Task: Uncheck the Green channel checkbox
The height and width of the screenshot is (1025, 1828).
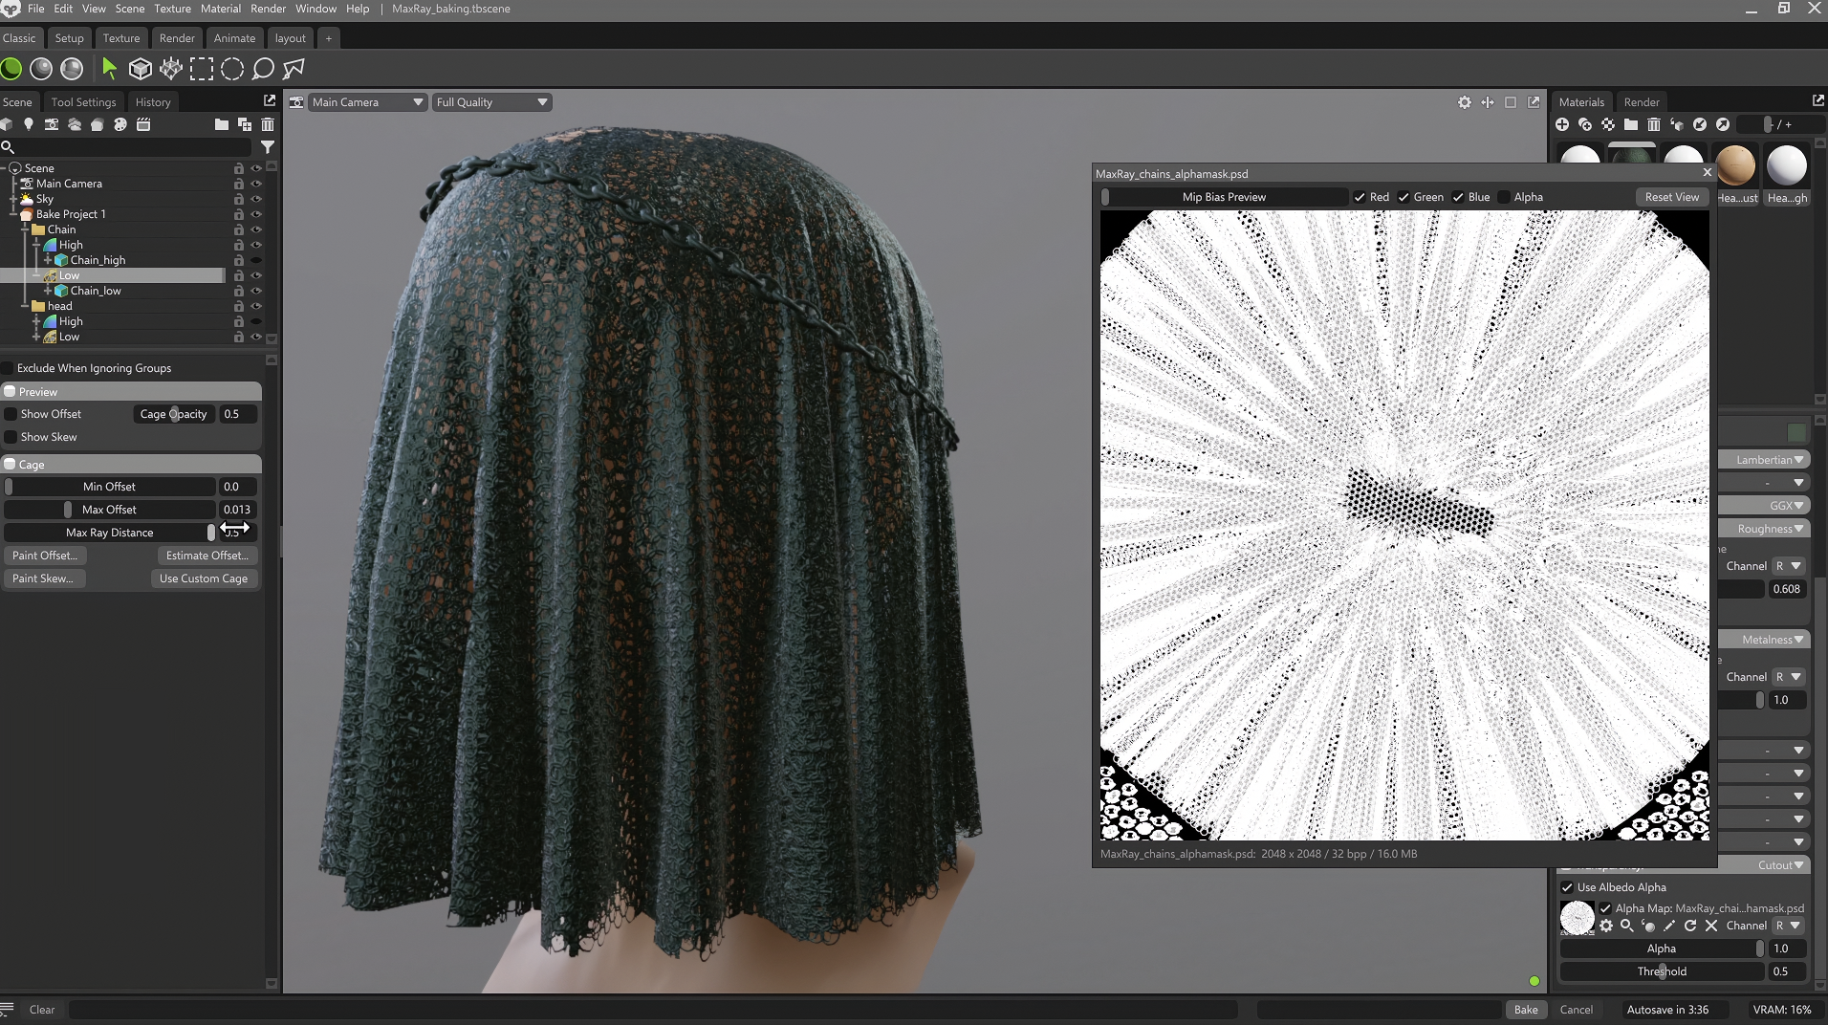Action: 1404,197
